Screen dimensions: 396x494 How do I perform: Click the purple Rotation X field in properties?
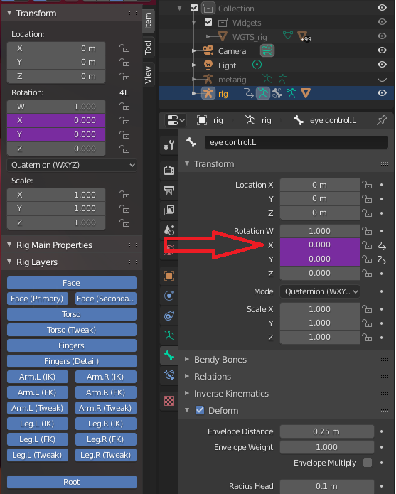(x=320, y=245)
